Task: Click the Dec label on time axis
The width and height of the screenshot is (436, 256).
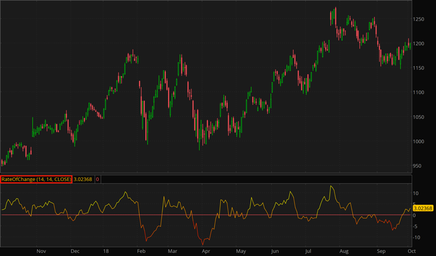Action: click(x=75, y=252)
